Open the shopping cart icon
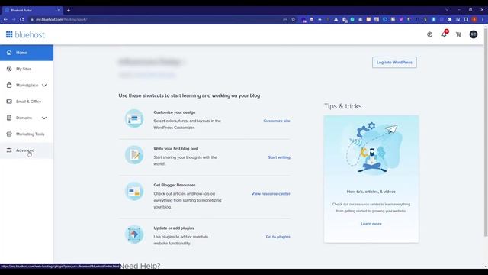Viewport: 488px width, 275px height. 458,34
